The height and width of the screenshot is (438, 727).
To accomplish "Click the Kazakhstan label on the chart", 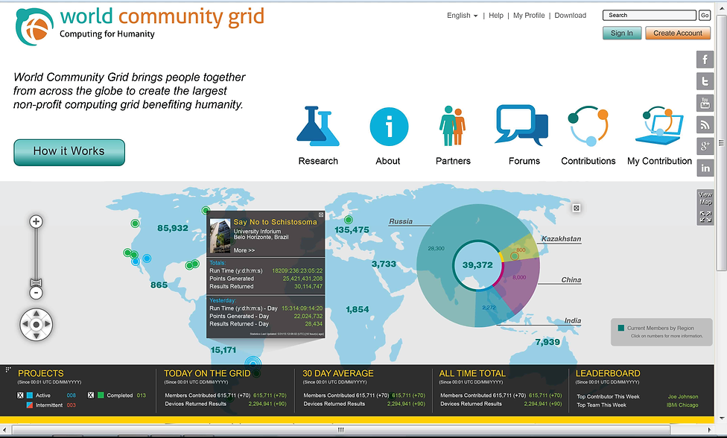I will tap(561, 239).
